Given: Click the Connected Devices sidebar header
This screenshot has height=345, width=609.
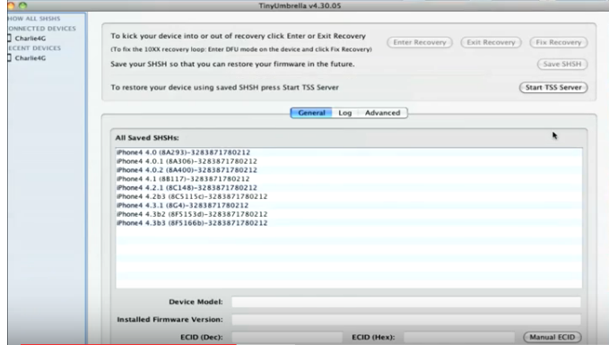Looking at the screenshot, I should tap(42, 29).
